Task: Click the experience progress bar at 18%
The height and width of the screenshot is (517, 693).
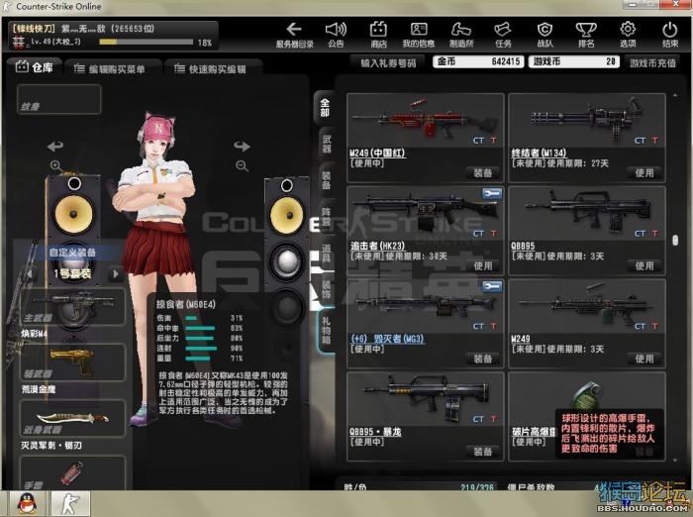Action: point(146,42)
